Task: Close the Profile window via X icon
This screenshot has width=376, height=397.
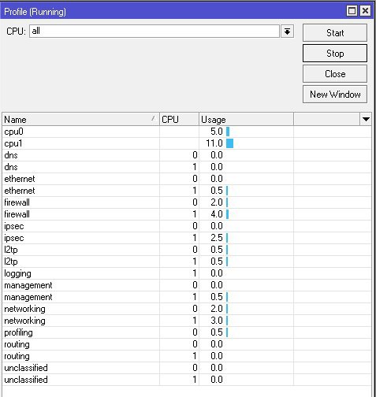Action: [366, 11]
